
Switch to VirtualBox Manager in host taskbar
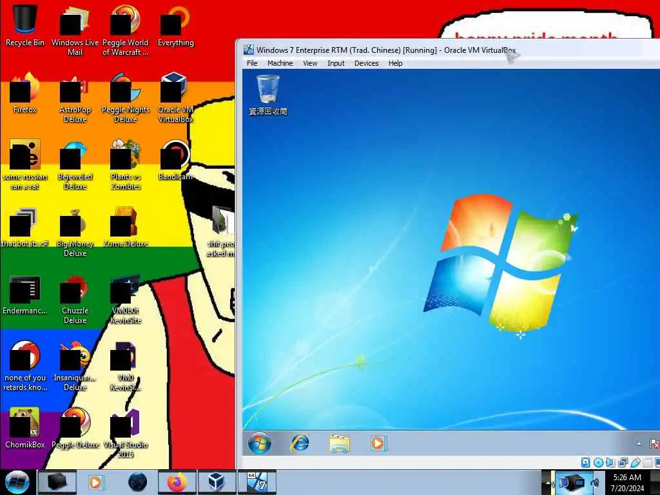[217, 482]
